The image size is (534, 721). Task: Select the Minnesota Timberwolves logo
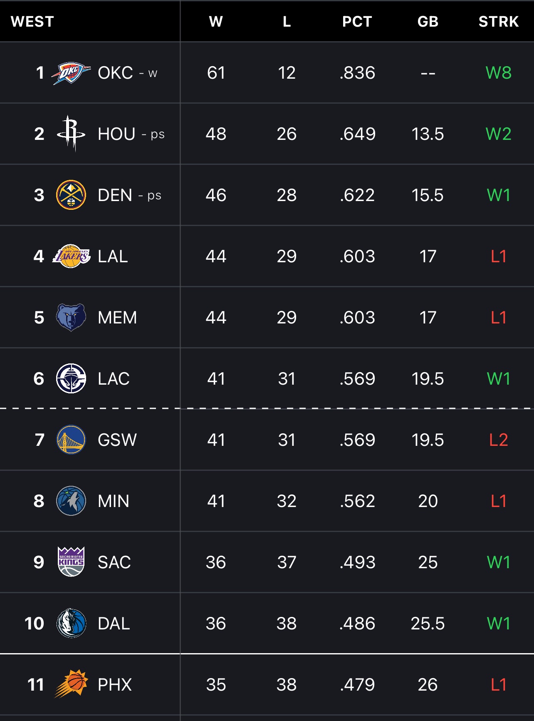[71, 501]
